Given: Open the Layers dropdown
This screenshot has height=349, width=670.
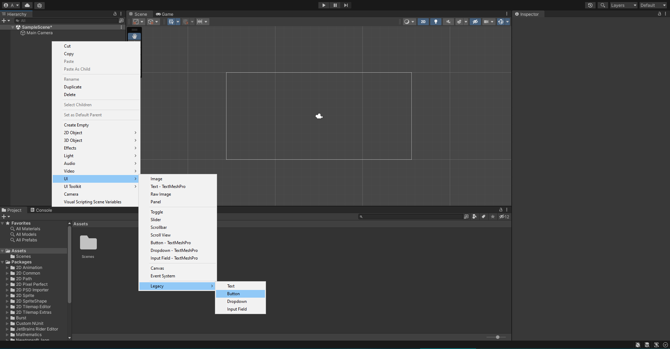Looking at the screenshot, I should click(623, 5).
